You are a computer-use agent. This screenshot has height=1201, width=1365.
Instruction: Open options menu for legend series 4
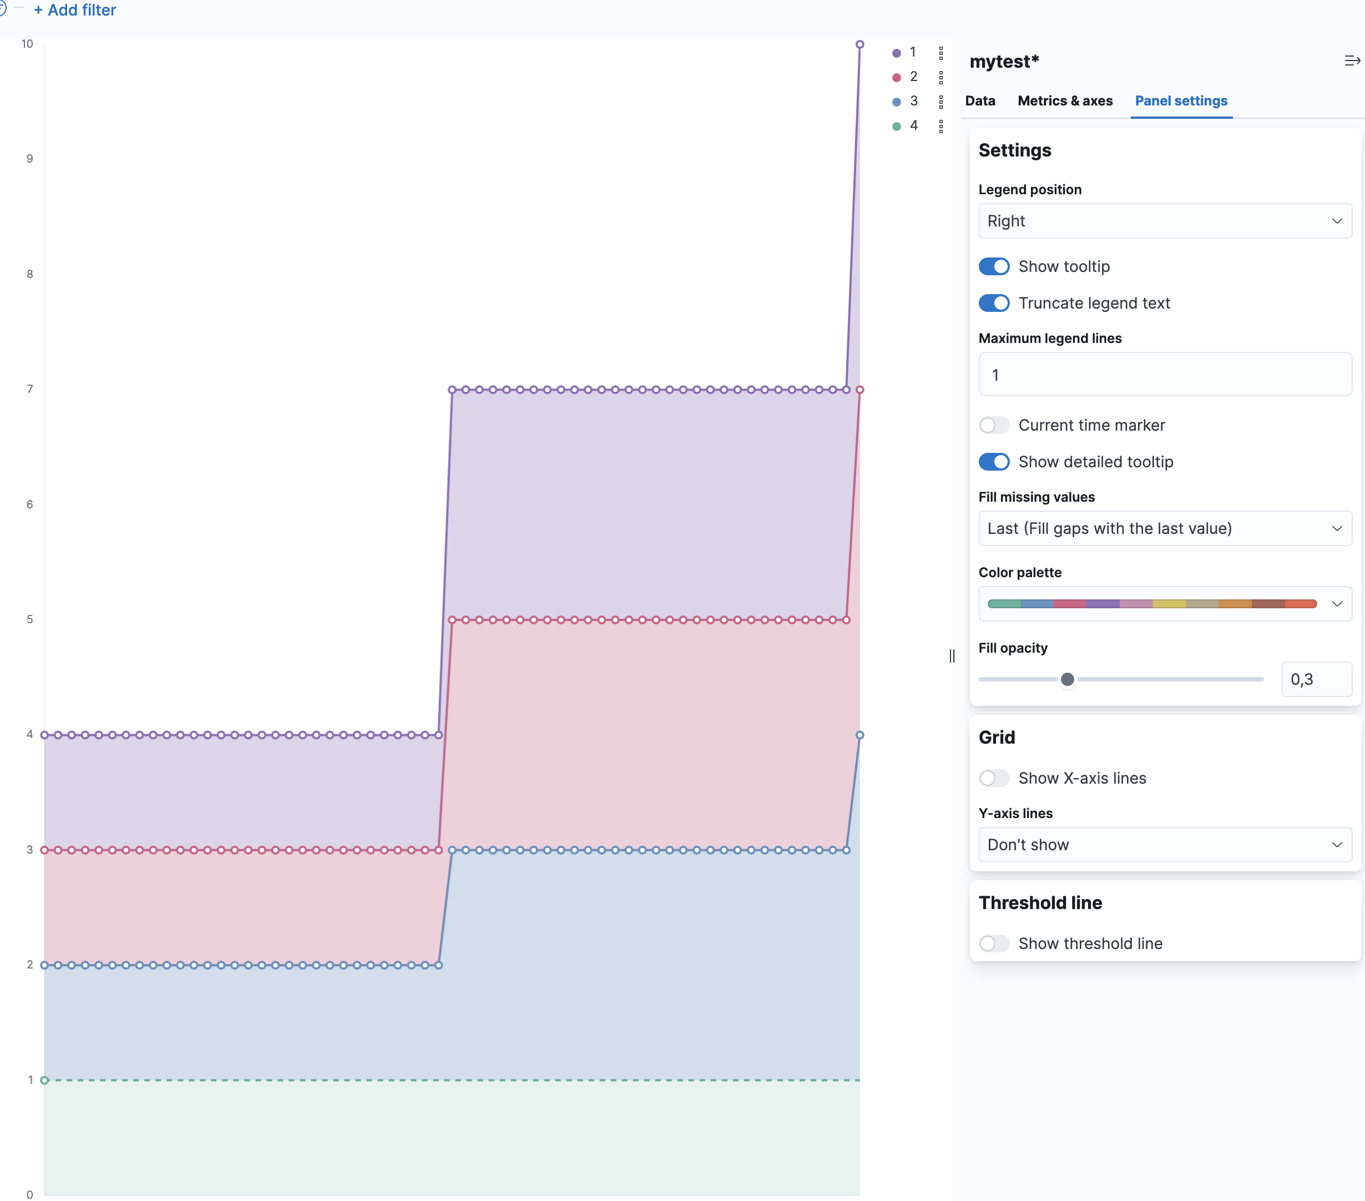942,125
